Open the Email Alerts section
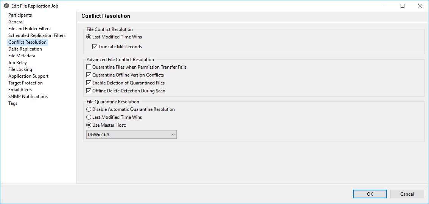Screen dimensions: 429x204 20,90
